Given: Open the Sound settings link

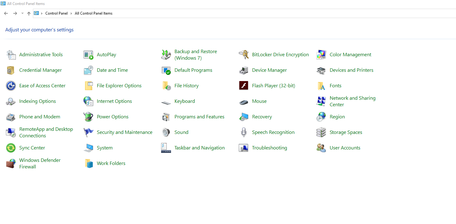Looking at the screenshot, I should click(181, 132).
